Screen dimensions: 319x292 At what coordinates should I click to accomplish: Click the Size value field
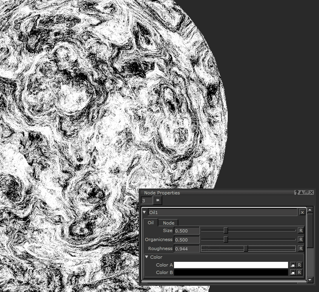click(x=187, y=230)
